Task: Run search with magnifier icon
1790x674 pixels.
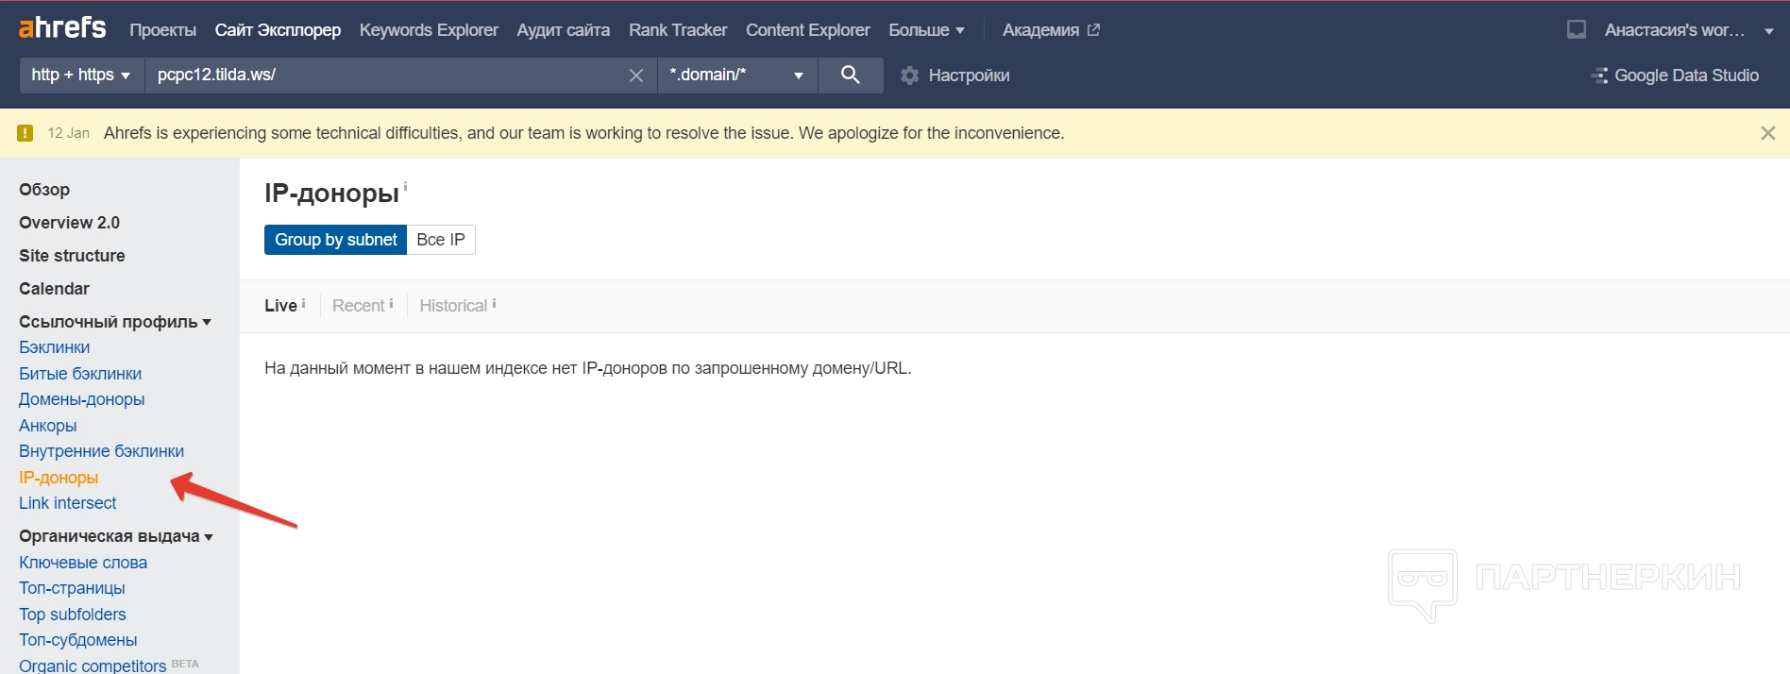Action: (x=851, y=75)
